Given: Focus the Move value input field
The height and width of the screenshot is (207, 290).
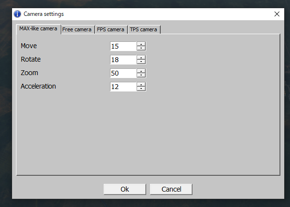Looking at the screenshot, I should [123, 46].
